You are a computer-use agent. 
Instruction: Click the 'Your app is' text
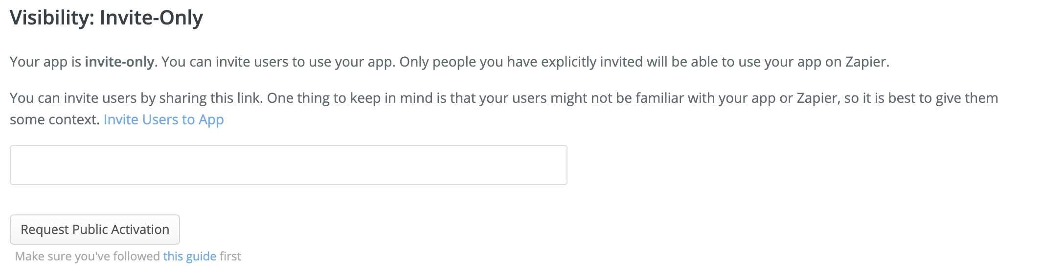[x=45, y=62]
